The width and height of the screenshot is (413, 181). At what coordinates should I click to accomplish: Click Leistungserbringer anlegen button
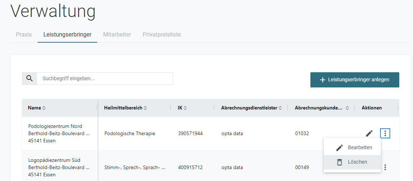(x=354, y=80)
